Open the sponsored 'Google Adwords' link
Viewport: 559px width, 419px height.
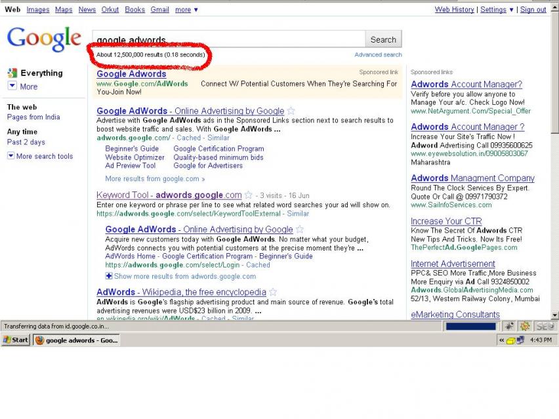pos(131,73)
